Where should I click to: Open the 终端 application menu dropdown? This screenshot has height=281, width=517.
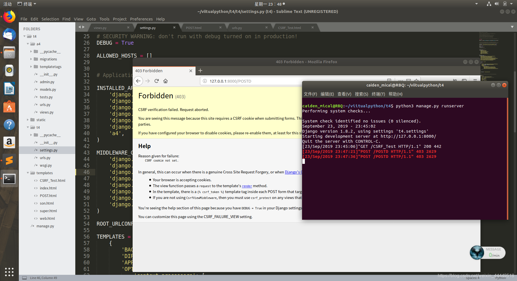click(x=27, y=4)
